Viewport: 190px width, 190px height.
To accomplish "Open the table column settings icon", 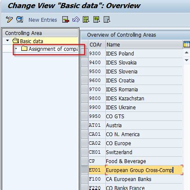I will (x=187, y=44).
